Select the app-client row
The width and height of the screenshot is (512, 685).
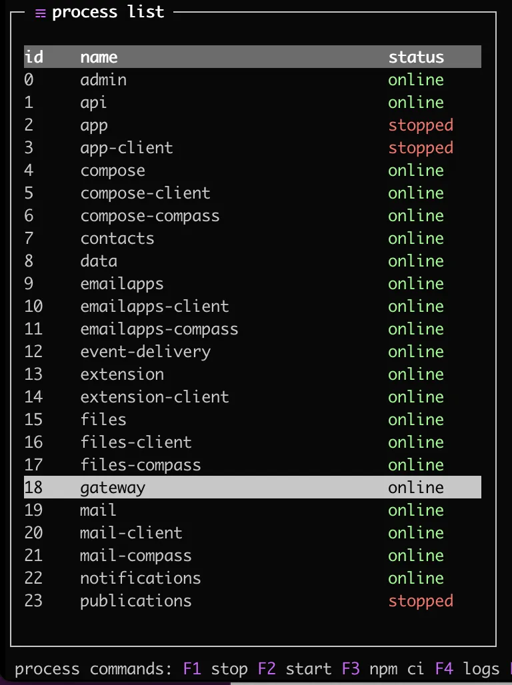[252, 148]
